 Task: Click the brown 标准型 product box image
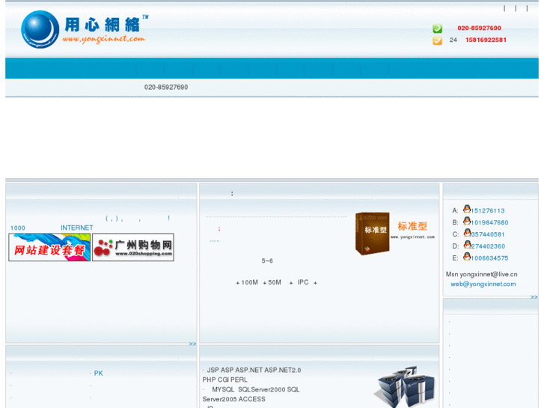tap(372, 234)
